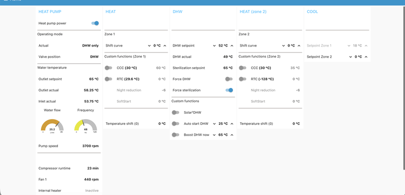Image resolution: width=405 pixels, height=195 pixels.
Task: Open the Zone 1 SoftStart row
Action: [136, 101]
